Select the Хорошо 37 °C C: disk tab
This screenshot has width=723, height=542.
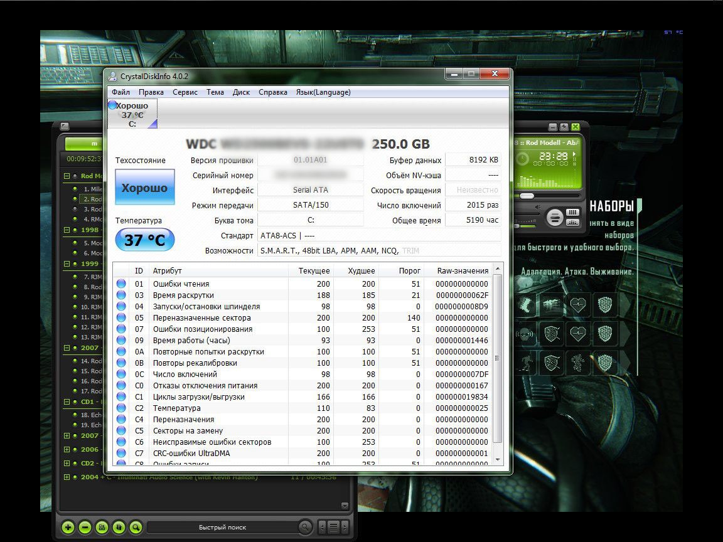pyautogui.click(x=132, y=114)
